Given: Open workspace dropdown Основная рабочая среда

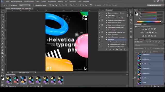Looking at the screenshot, I should 155,5.
